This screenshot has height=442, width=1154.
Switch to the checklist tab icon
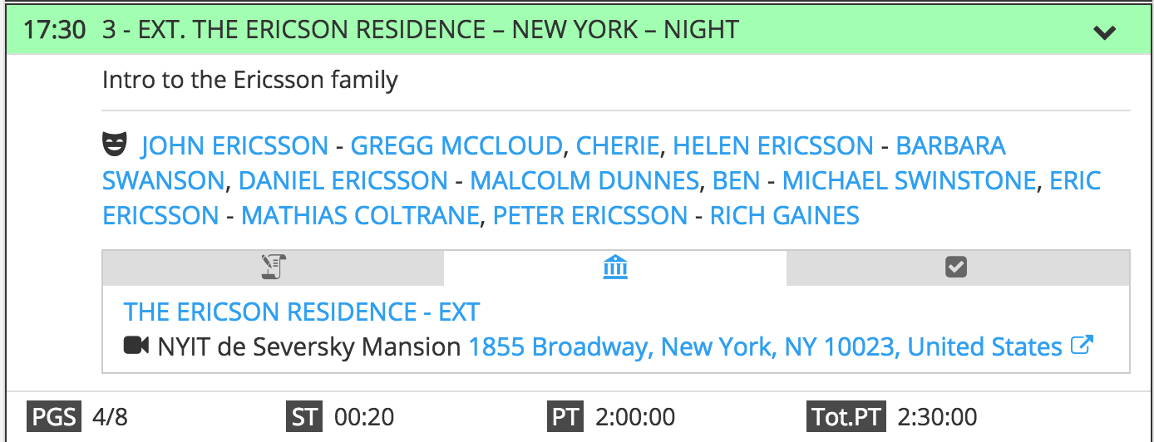tap(956, 267)
